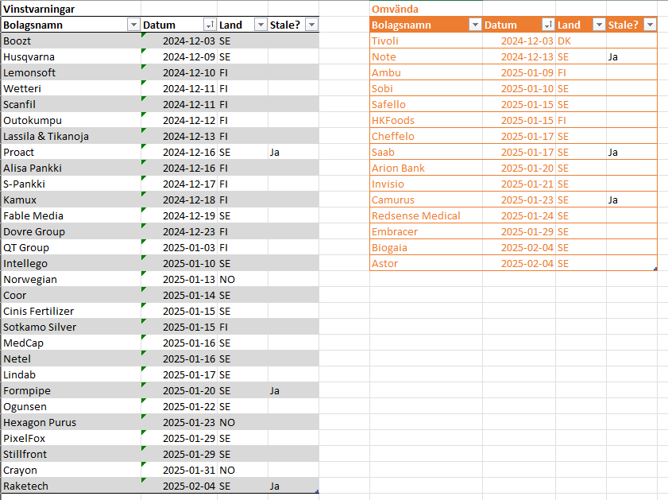Viewport: 668px width, 500px height.
Task: Select the Lemonsoft cell
Action: click(x=71, y=72)
